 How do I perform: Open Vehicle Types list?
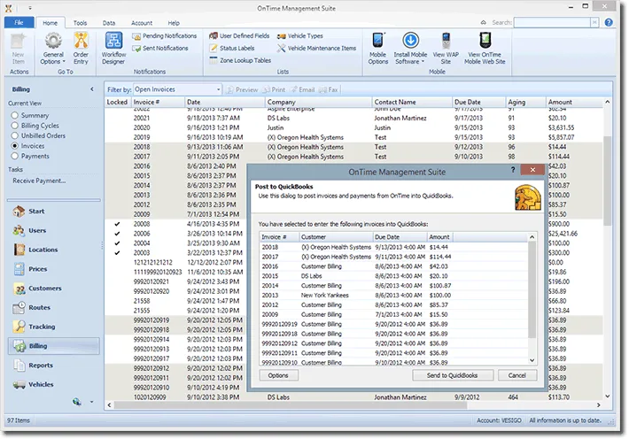pyautogui.click(x=300, y=36)
